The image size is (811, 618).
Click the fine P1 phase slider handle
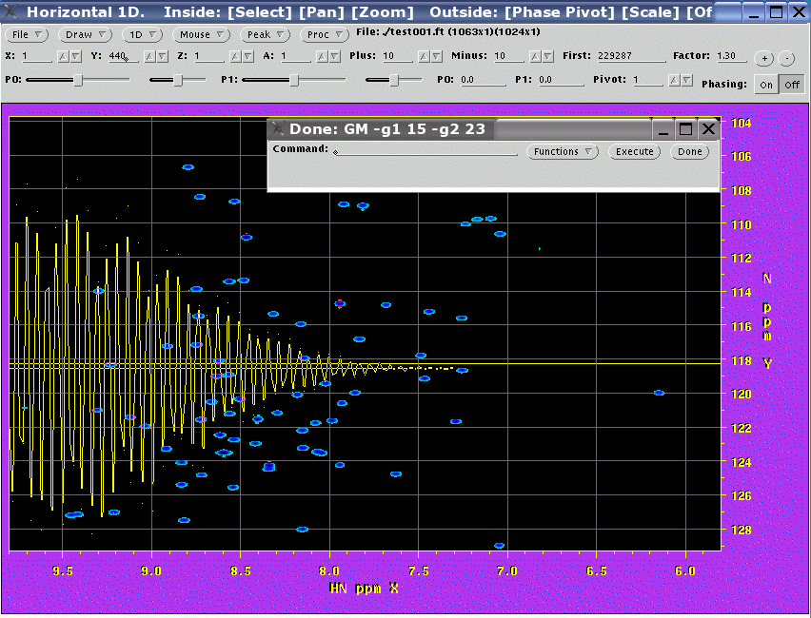tap(394, 80)
